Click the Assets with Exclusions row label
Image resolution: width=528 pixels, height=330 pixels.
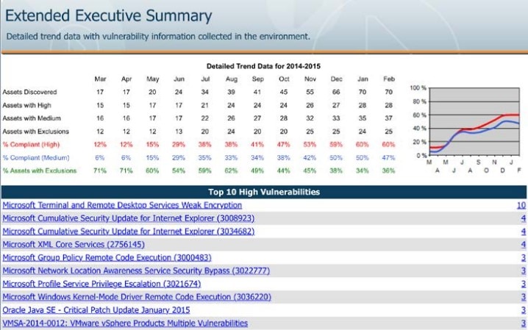pyautogui.click(x=36, y=132)
